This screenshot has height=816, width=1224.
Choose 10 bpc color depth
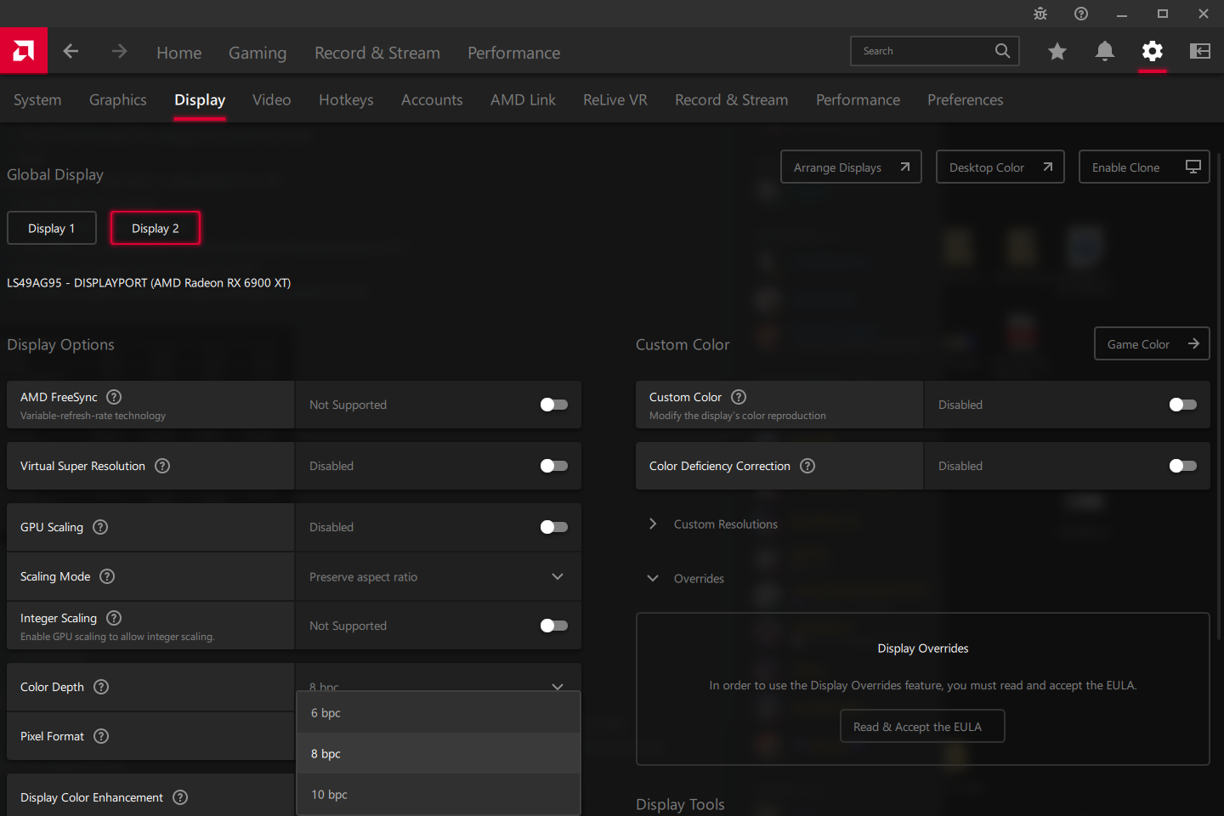[x=439, y=794]
